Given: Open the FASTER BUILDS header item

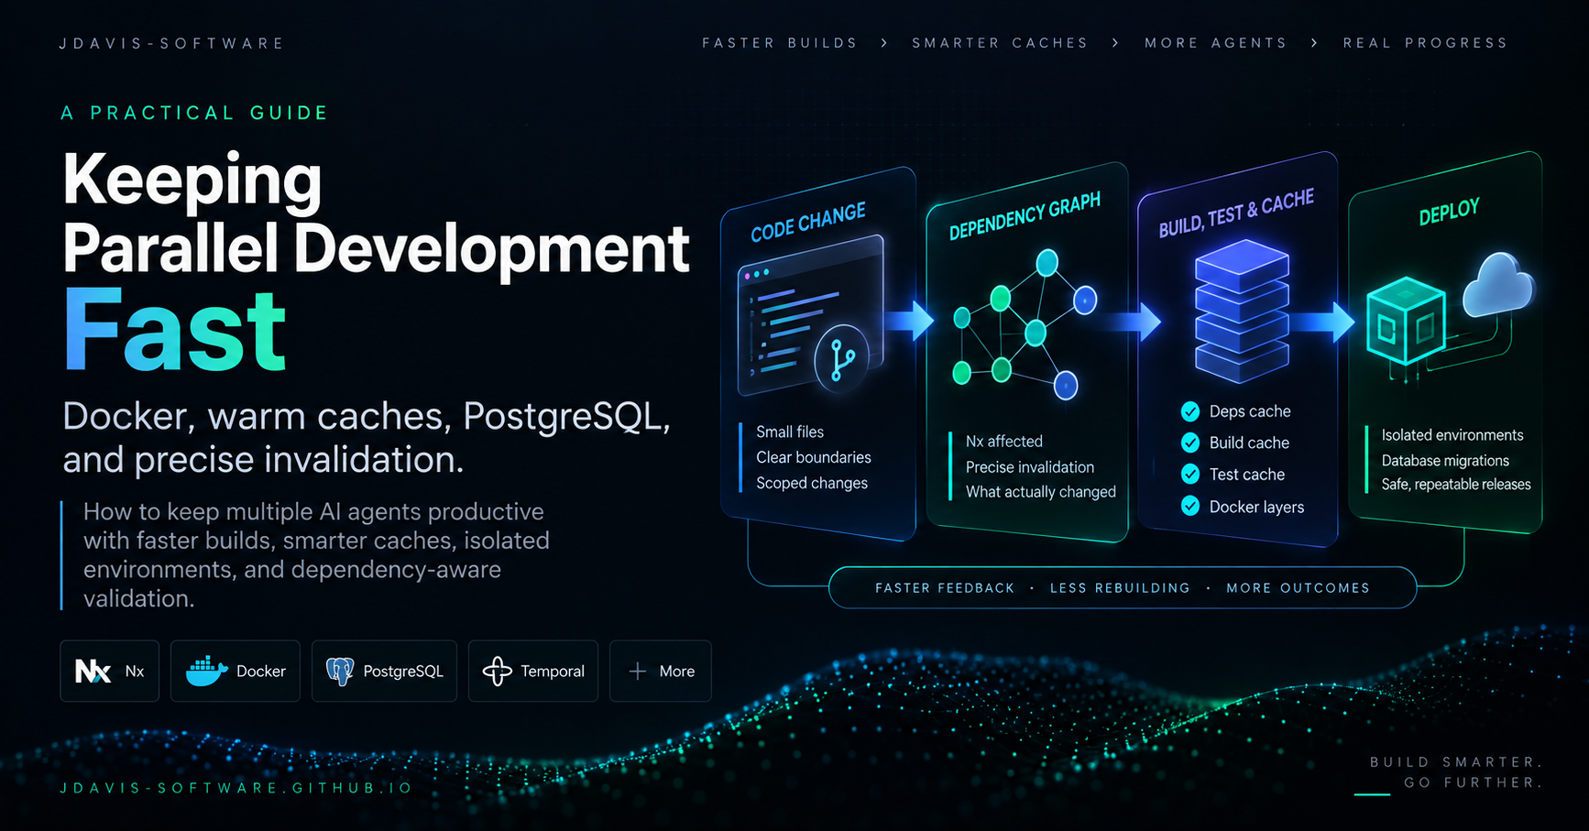Looking at the screenshot, I should (780, 43).
